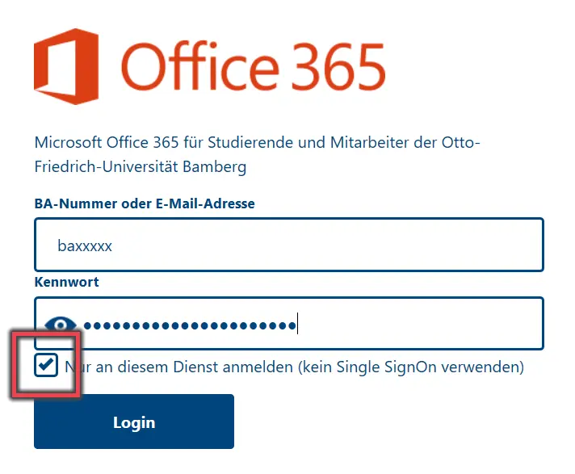Click the 'Friedrich-Universität Bamberg' text line
575x474 pixels.
click(x=141, y=167)
